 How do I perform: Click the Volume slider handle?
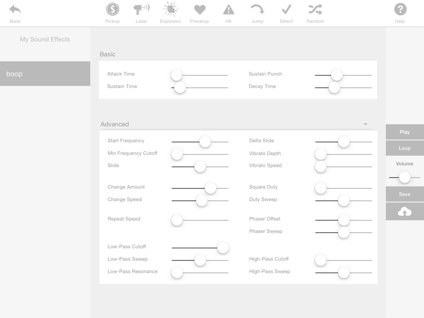pos(405,177)
